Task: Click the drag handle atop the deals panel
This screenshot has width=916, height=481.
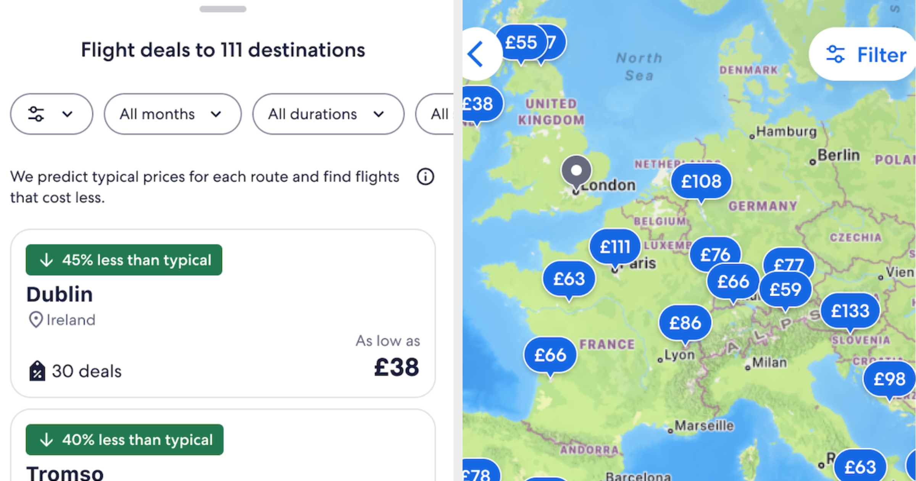Action: [223, 9]
